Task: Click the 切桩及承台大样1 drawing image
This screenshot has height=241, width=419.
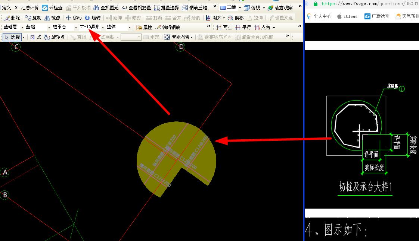Action: coord(362,129)
